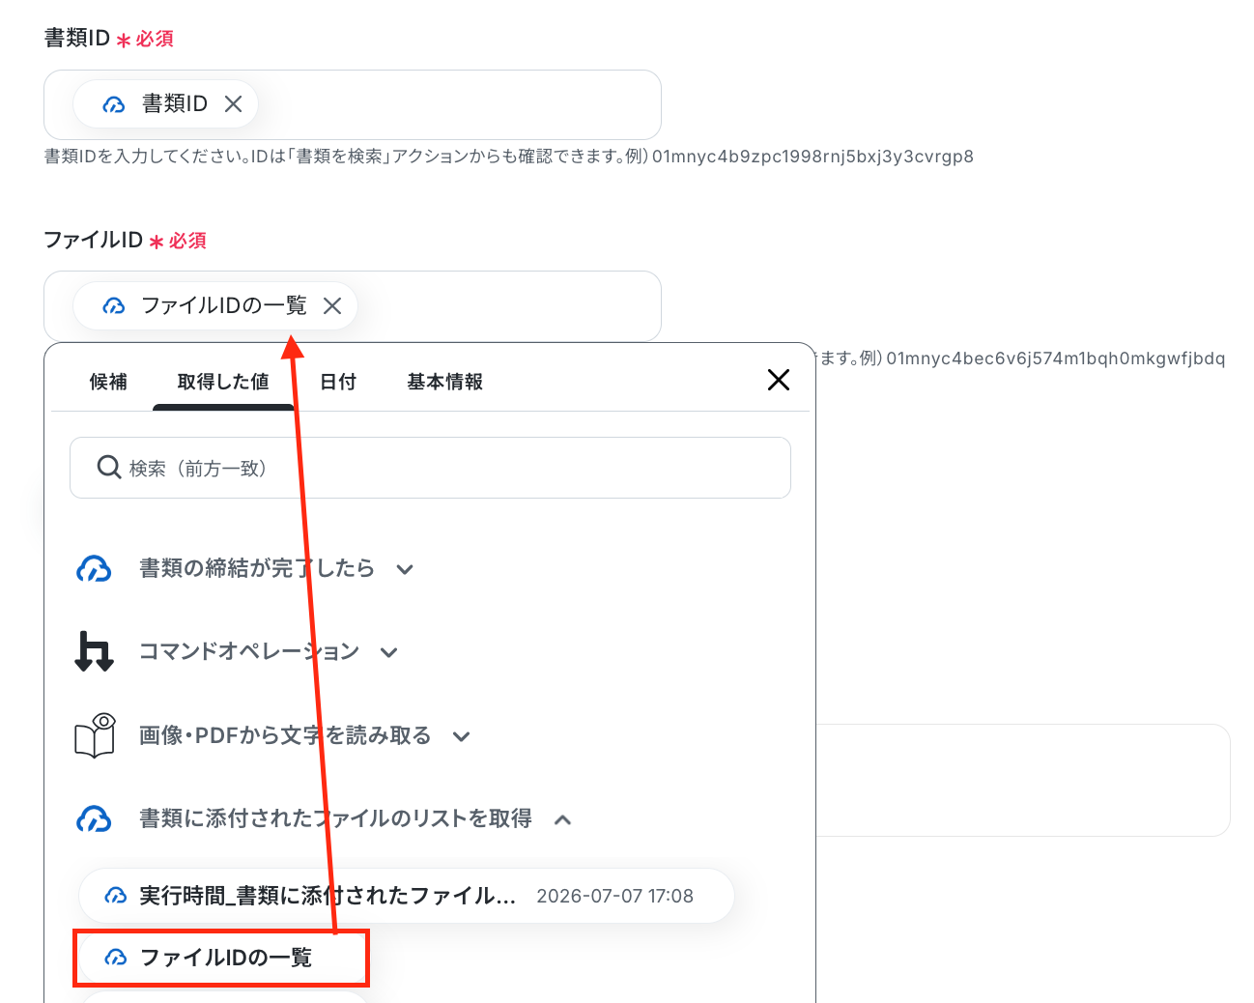Click the cloud icon inside the 書類ID chip
This screenshot has width=1254, height=1003.
(x=114, y=104)
